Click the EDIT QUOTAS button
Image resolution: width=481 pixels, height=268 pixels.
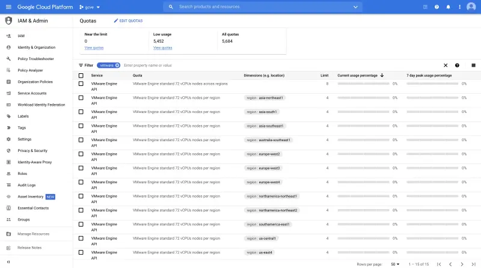pyautogui.click(x=128, y=20)
